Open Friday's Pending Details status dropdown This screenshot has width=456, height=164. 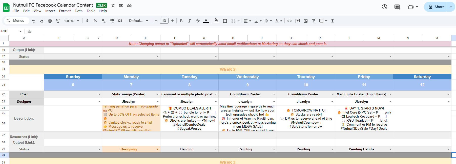pos(390,149)
